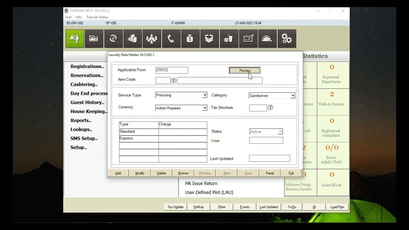
Task: Open the money bag accounts module icon
Action: click(x=190, y=39)
